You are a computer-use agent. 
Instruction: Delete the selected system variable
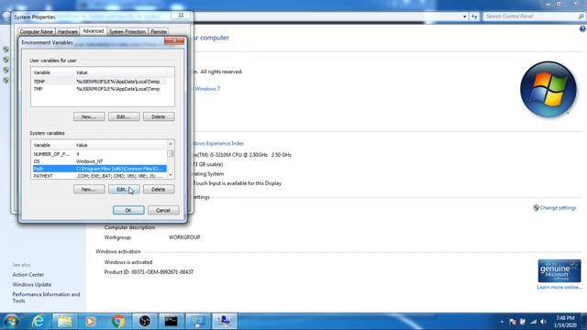(x=159, y=190)
